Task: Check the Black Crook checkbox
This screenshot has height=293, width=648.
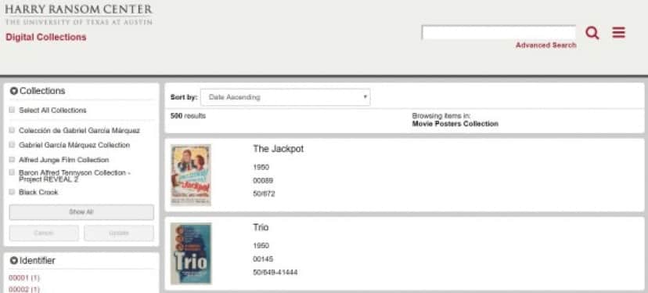Action: click(x=12, y=192)
